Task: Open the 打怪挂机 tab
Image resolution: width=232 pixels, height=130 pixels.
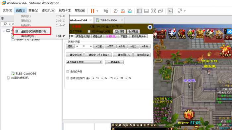Action: [x=97, y=36]
